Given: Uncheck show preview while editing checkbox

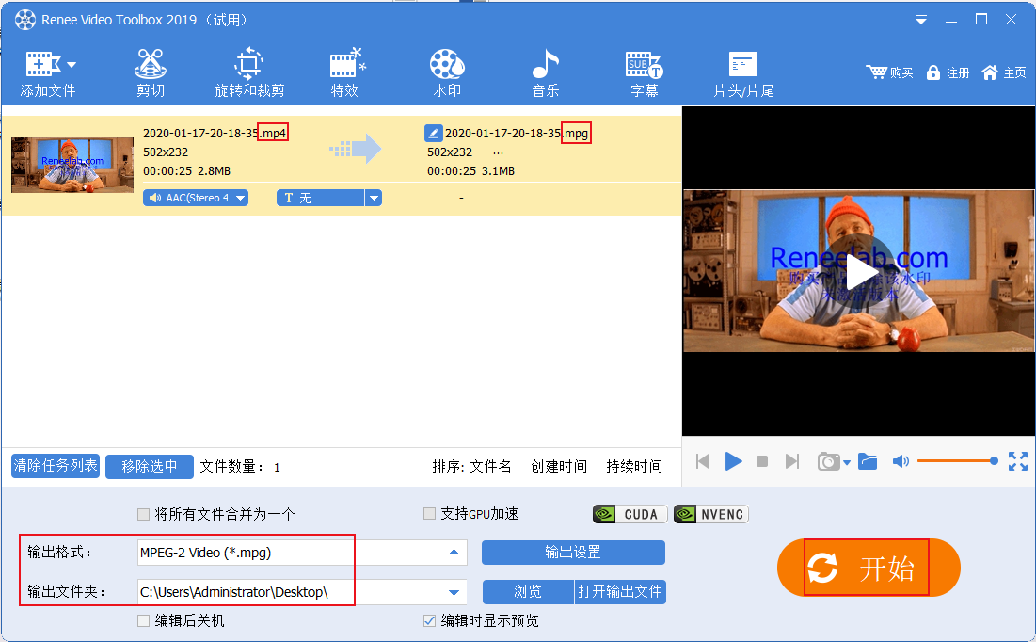Looking at the screenshot, I should click(429, 620).
